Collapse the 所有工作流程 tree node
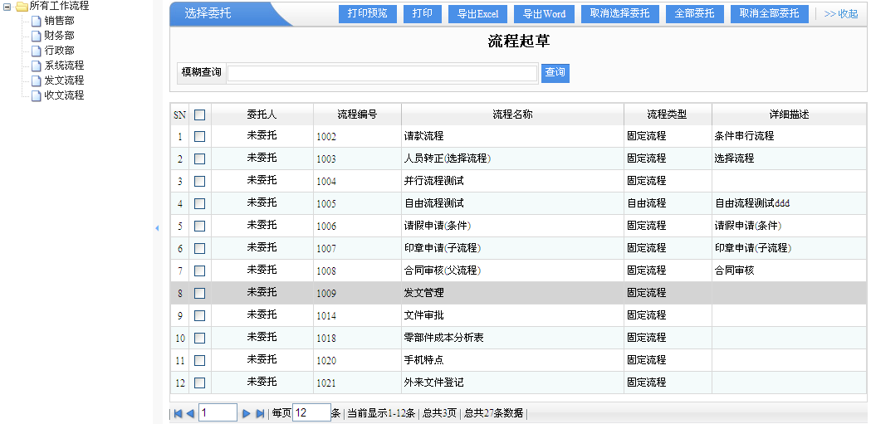This screenshot has width=871, height=424. point(7,6)
